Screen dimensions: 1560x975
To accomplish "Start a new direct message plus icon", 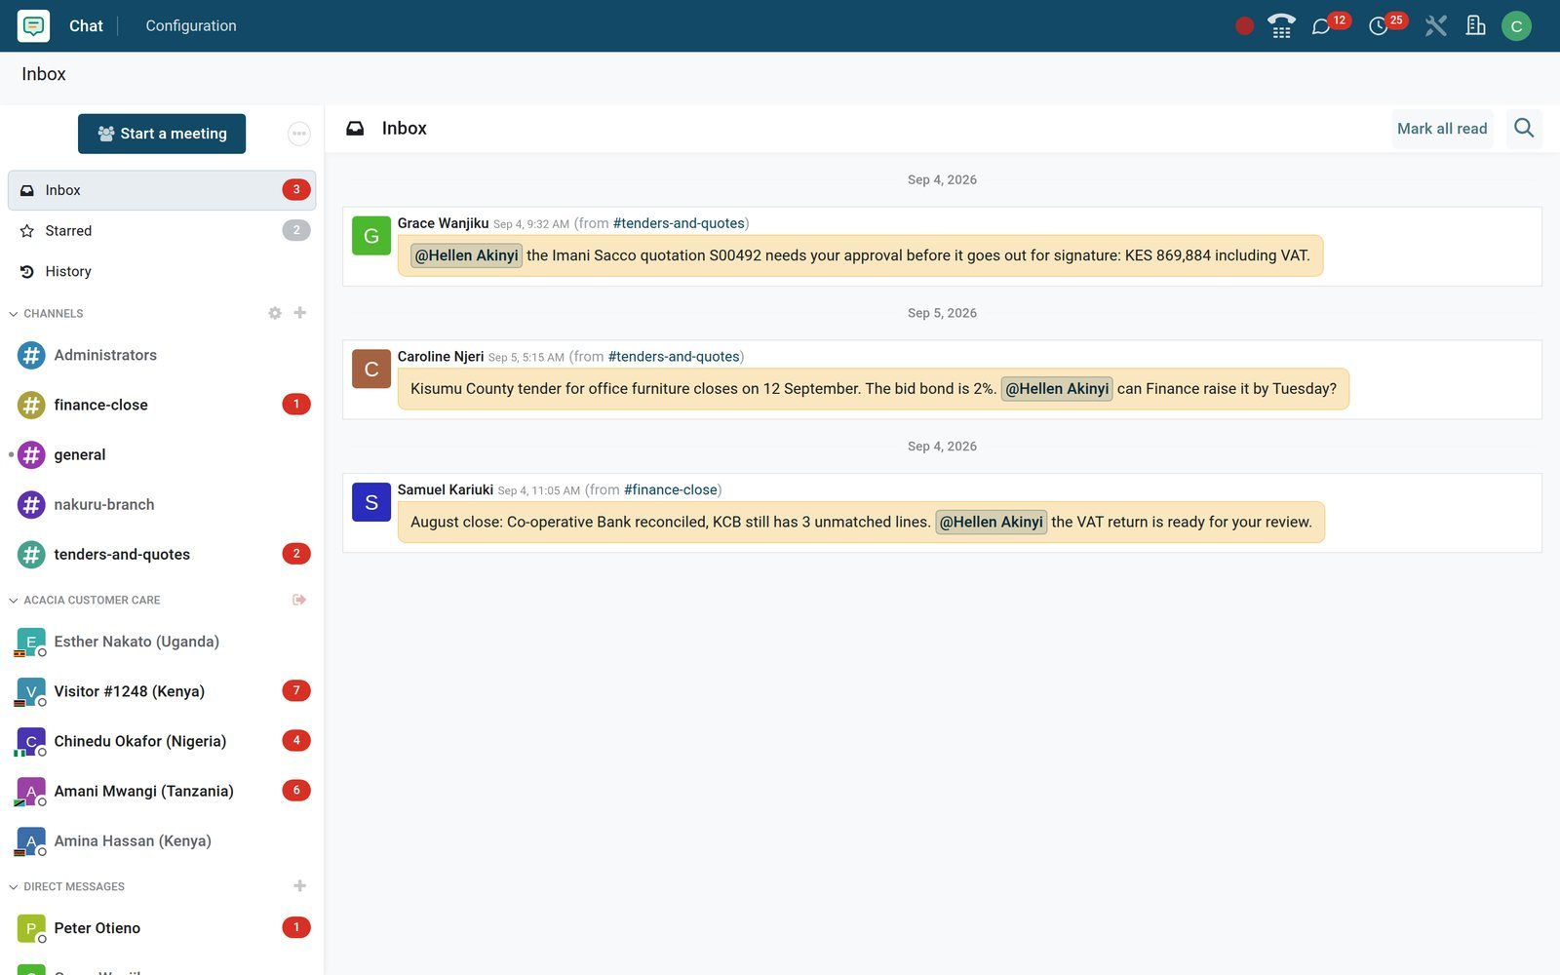I will pos(300,886).
